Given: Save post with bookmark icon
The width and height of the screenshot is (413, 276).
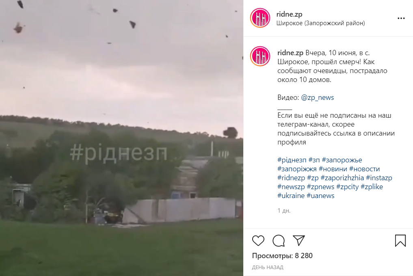Looking at the screenshot, I should click(x=400, y=241).
